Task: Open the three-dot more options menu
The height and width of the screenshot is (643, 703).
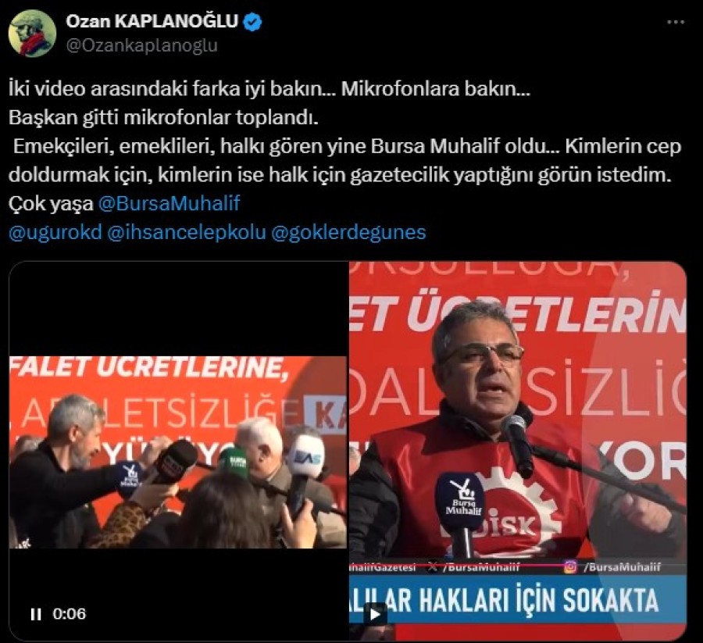Action: 676,22
